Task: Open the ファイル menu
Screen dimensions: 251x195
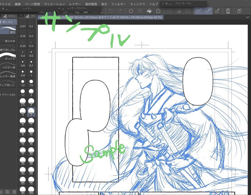Action: 5,4
